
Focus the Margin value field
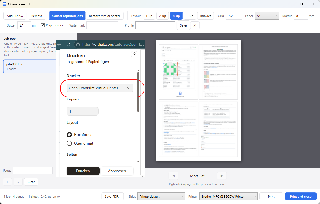click(301, 16)
